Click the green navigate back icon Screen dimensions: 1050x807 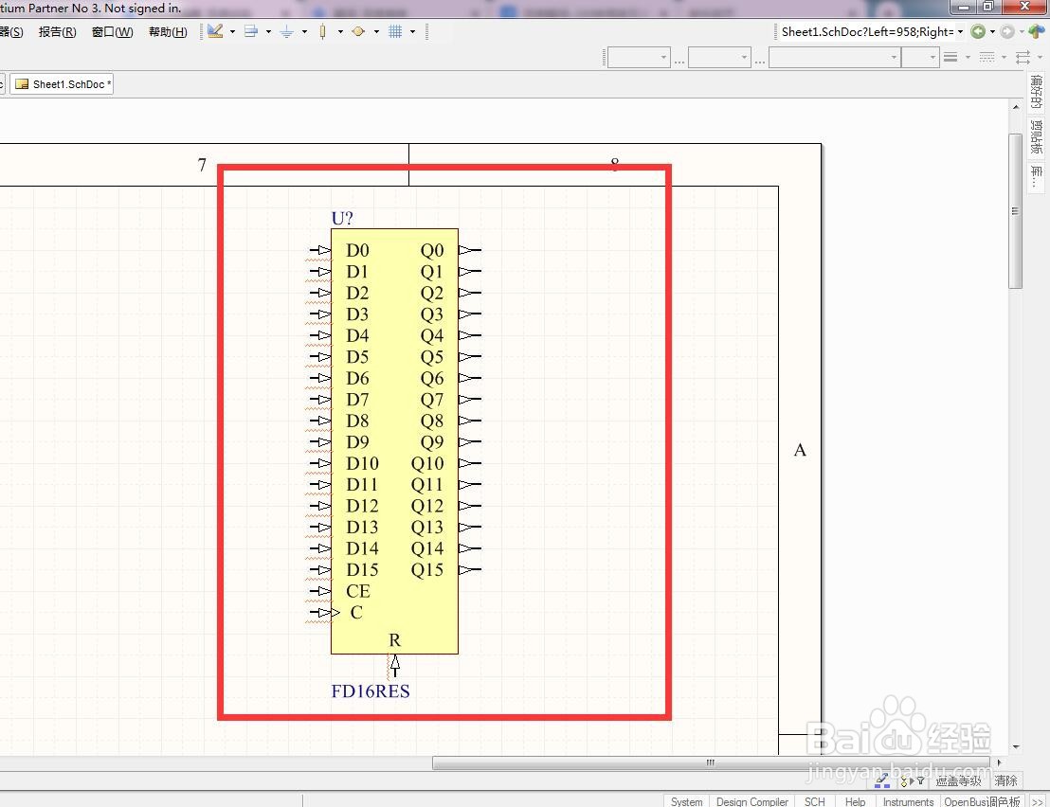(978, 31)
